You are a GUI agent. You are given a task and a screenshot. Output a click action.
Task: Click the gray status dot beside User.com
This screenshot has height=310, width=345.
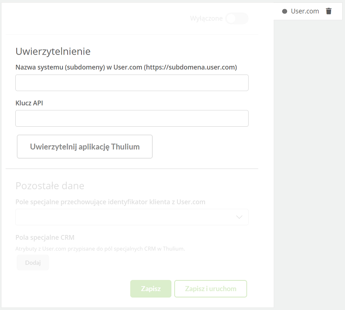(x=284, y=11)
